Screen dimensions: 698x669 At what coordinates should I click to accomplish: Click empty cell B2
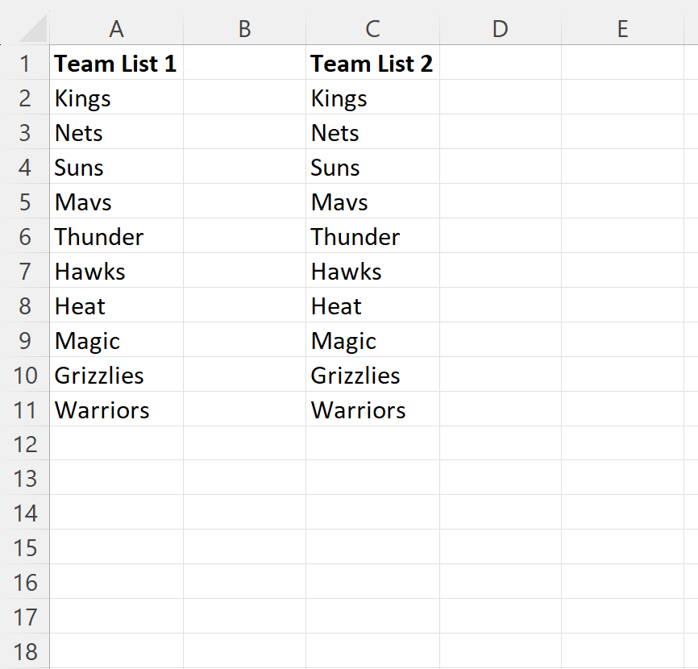[244, 98]
